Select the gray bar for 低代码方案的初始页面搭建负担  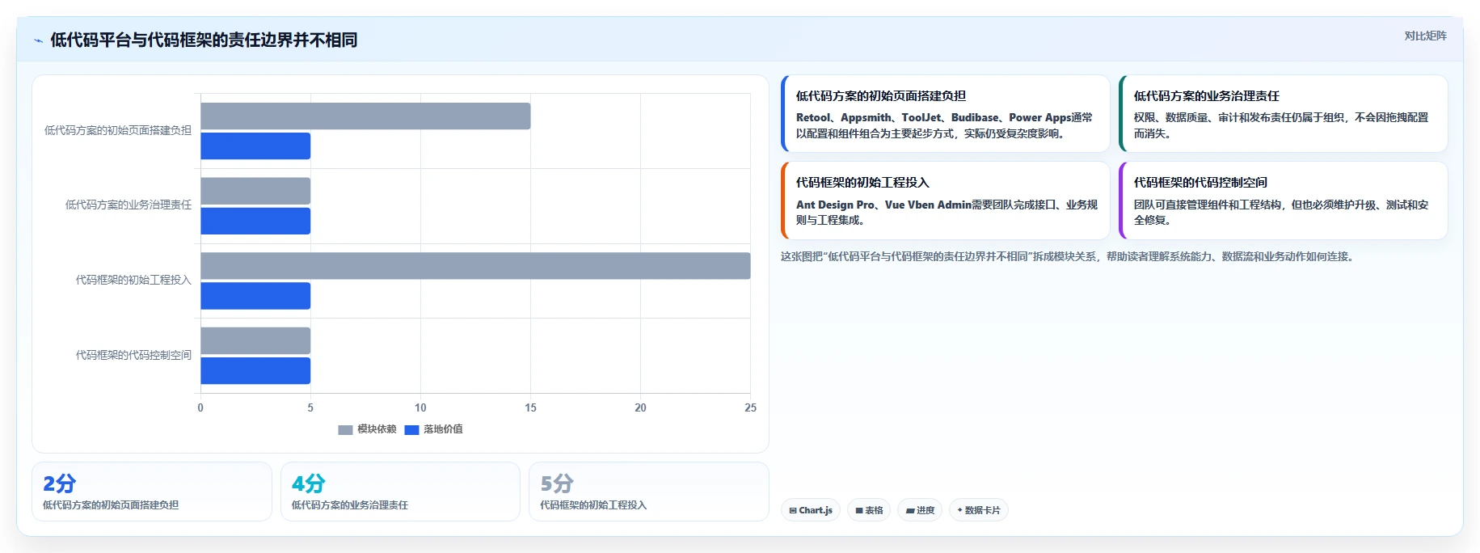[x=365, y=116]
